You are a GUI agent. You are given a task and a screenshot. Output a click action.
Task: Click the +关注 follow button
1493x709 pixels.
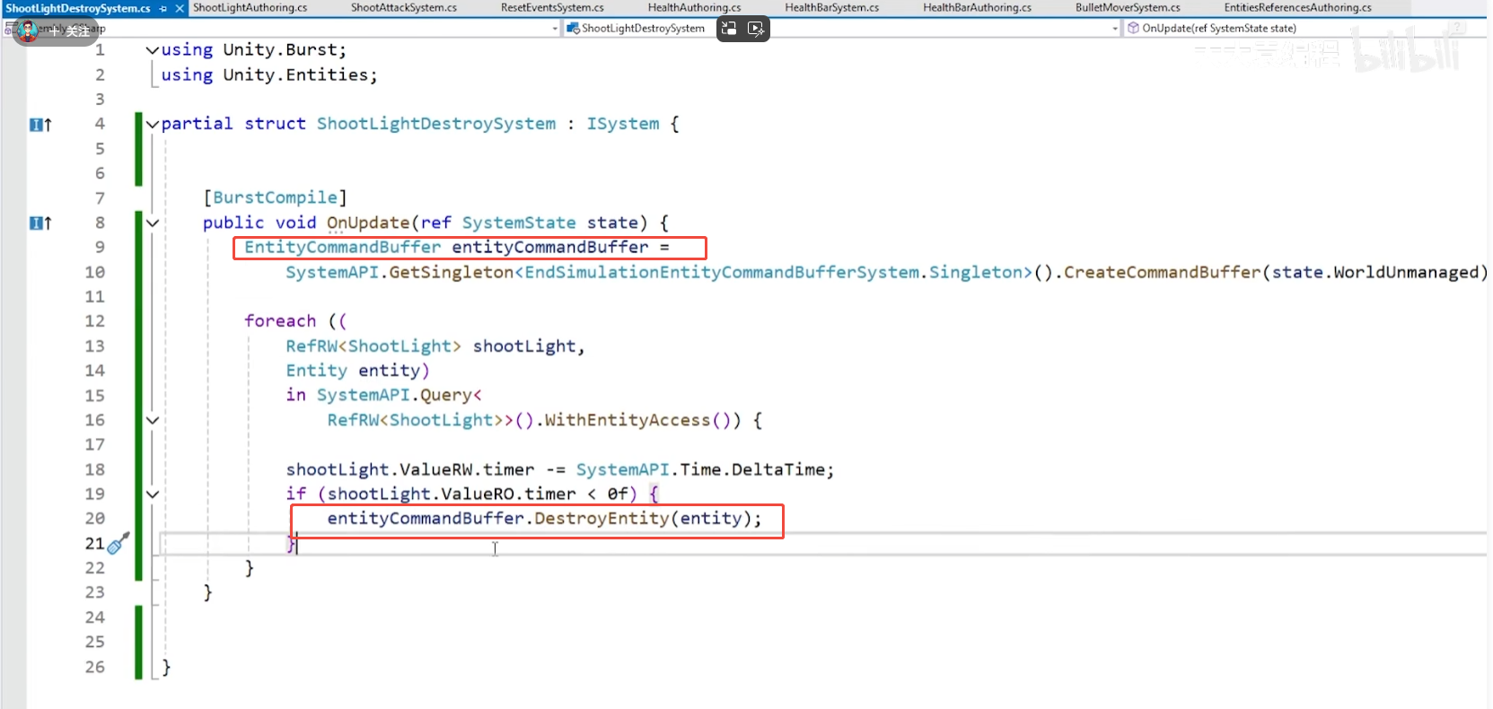(x=69, y=31)
